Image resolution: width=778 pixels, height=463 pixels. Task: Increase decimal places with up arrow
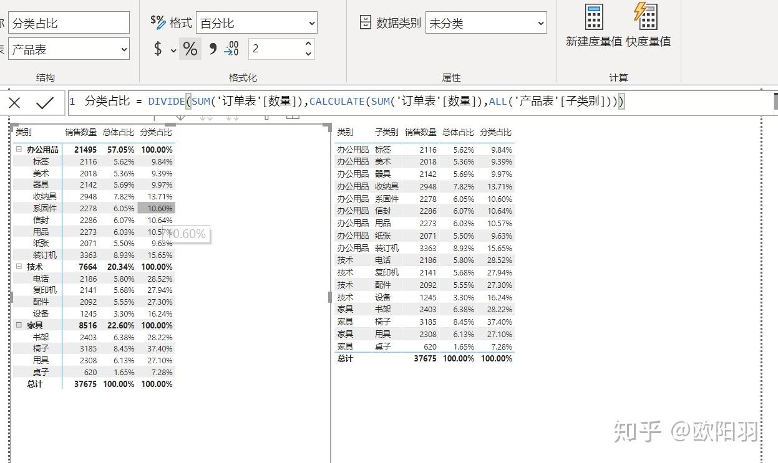point(308,44)
